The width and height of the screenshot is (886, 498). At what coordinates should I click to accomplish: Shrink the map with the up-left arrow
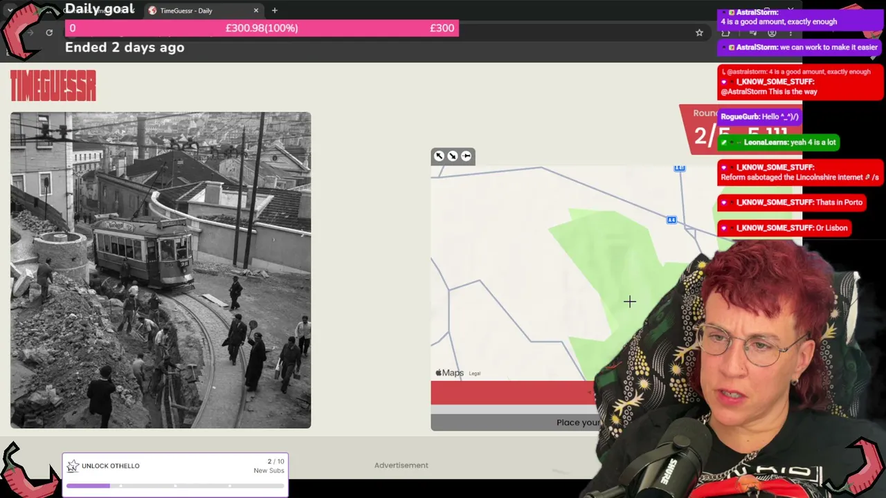439,156
